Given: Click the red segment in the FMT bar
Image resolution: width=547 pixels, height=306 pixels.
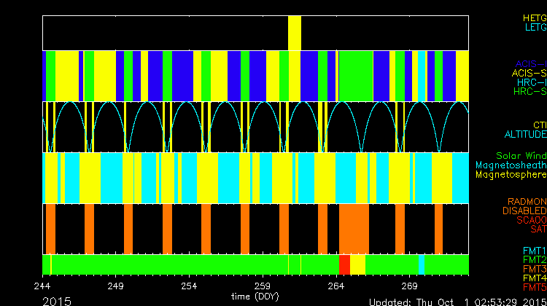Looking at the screenshot, I should tap(344, 264).
